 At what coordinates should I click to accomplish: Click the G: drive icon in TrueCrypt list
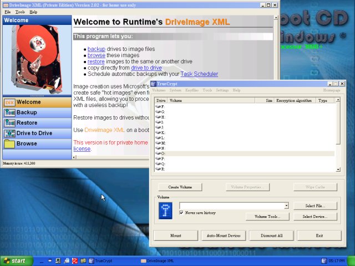point(158,111)
